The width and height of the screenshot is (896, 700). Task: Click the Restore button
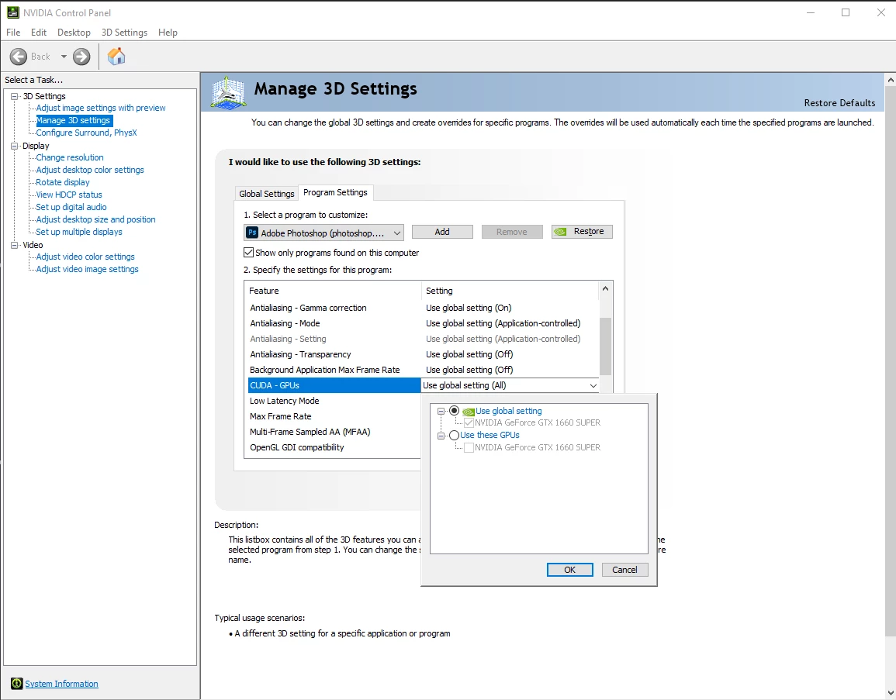[582, 231]
